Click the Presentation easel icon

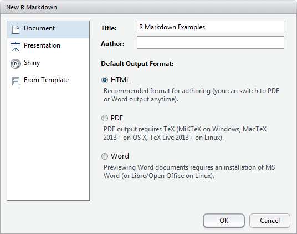(x=16, y=47)
